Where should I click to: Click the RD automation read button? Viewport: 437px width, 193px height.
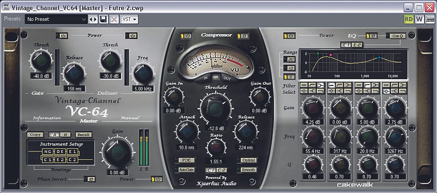click(x=409, y=20)
